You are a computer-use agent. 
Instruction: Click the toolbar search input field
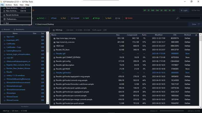(x=190, y=18)
